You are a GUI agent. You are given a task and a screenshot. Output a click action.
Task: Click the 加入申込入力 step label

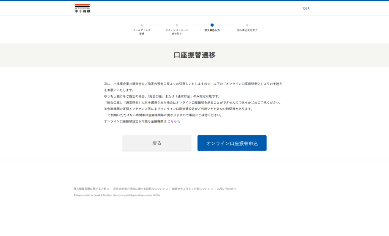pos(212,30)
